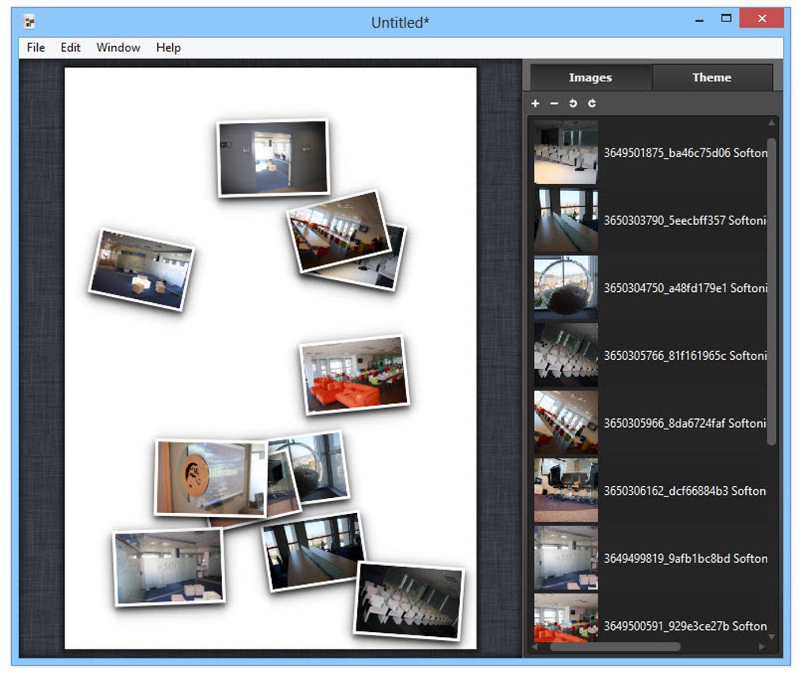Click file name 3649500591_929e3ce27b Softon

(685, 627)
